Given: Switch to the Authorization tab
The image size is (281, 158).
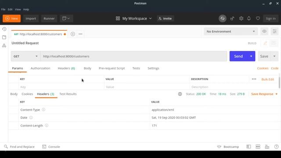Looking at the screenshot, I should pyautogui.click(x=40, y=68).
